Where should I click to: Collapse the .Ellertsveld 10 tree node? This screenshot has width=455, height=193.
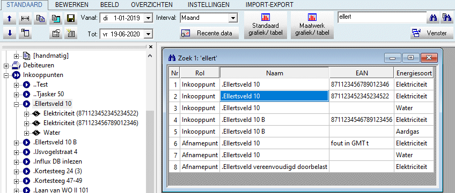[x=17, y=104]
